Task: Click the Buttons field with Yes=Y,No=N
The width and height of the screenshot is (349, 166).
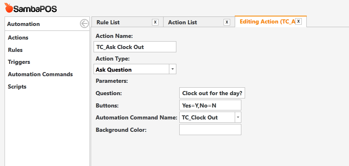Action: 210,105
